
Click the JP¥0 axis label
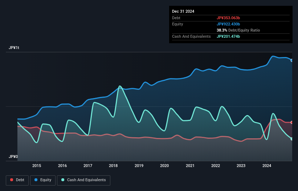click(13, 157)
